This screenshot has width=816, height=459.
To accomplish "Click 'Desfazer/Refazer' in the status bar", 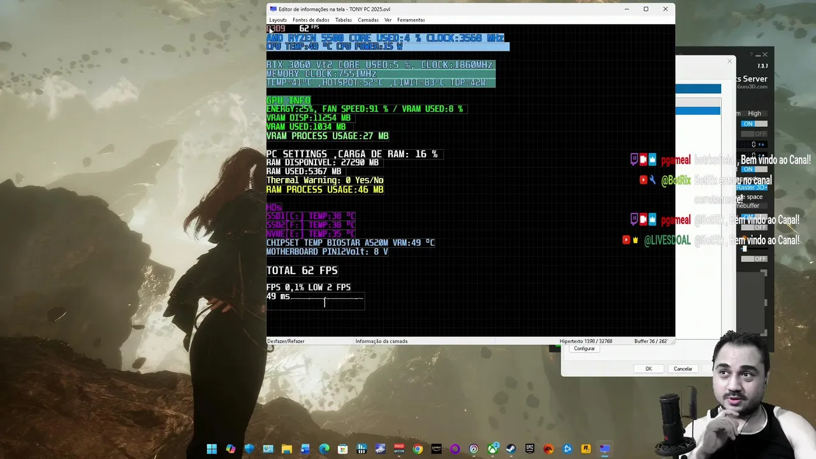I will 286,341.
